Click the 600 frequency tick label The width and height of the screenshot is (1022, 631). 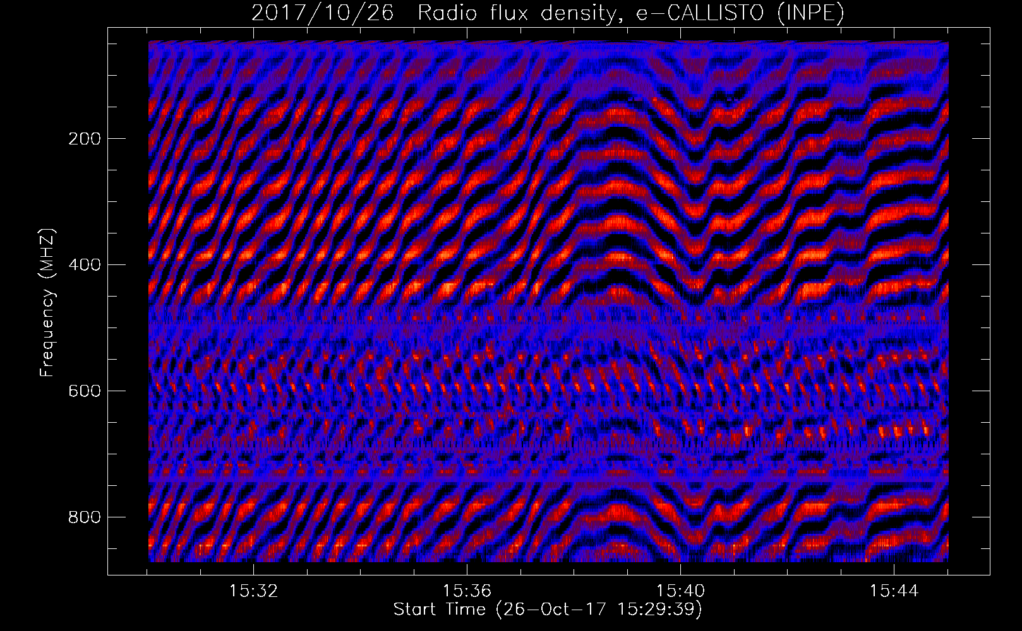pos(84,391)
